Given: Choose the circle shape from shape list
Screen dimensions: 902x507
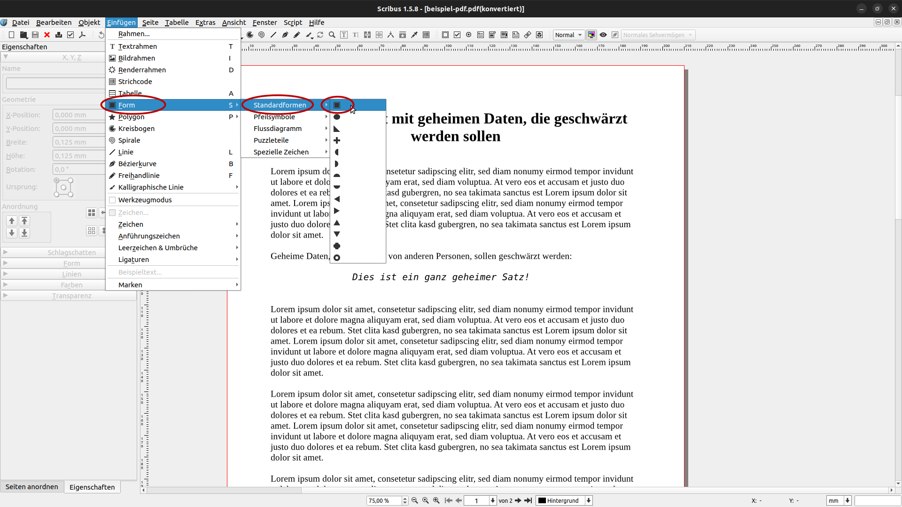Looking at the screenshot, I should [337, 117].
